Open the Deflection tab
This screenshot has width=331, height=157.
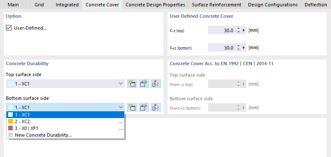tap(316, 5)
